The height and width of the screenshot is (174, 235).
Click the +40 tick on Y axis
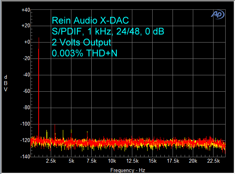click(25, 10)
